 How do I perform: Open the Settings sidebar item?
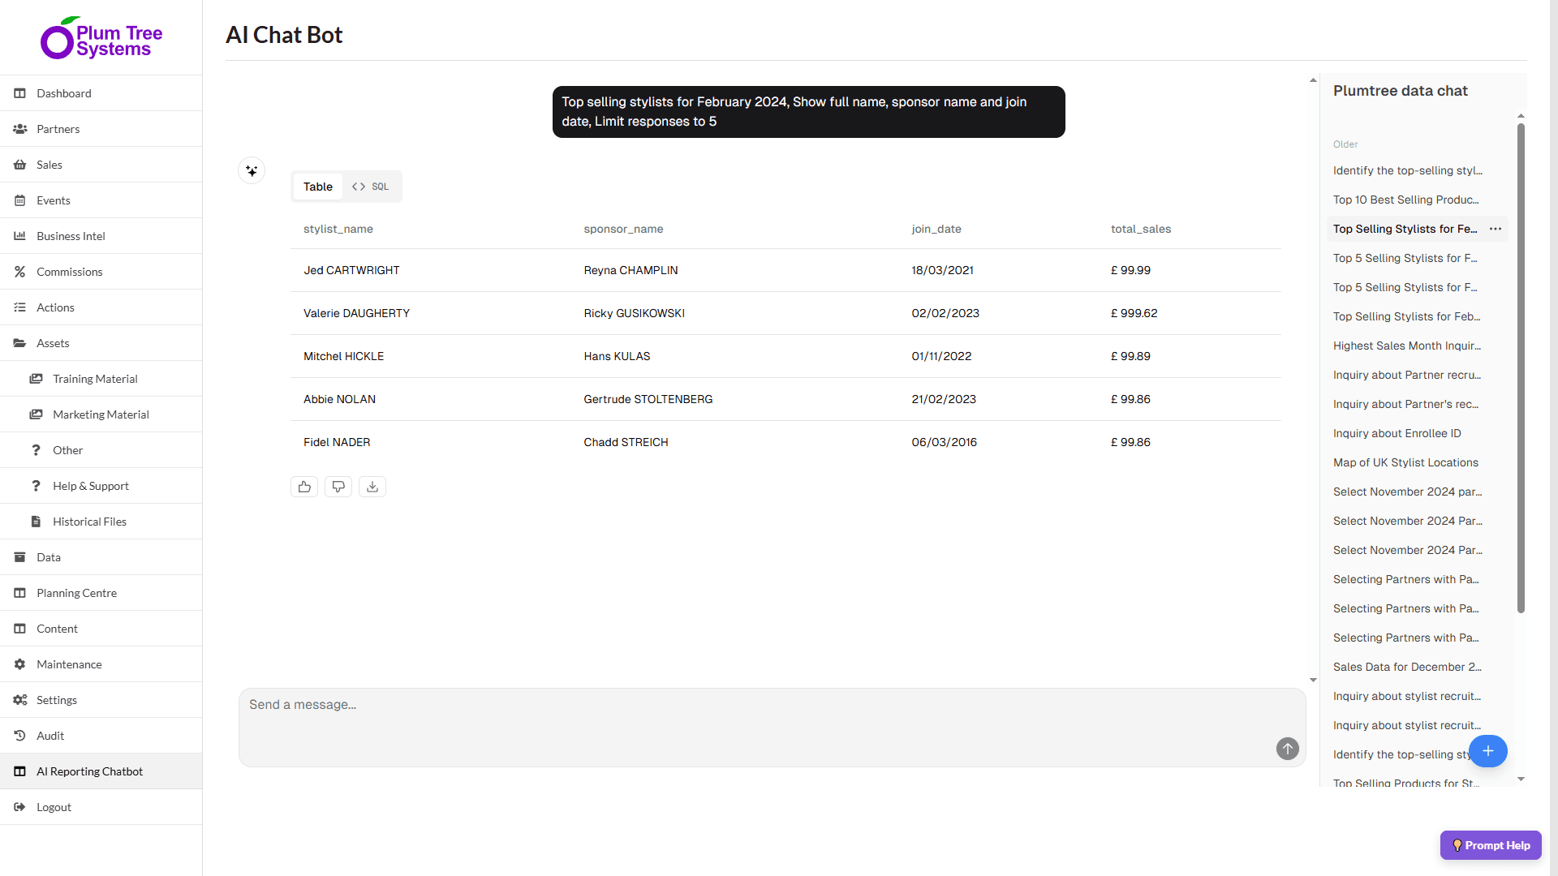[x=57, y=700]
